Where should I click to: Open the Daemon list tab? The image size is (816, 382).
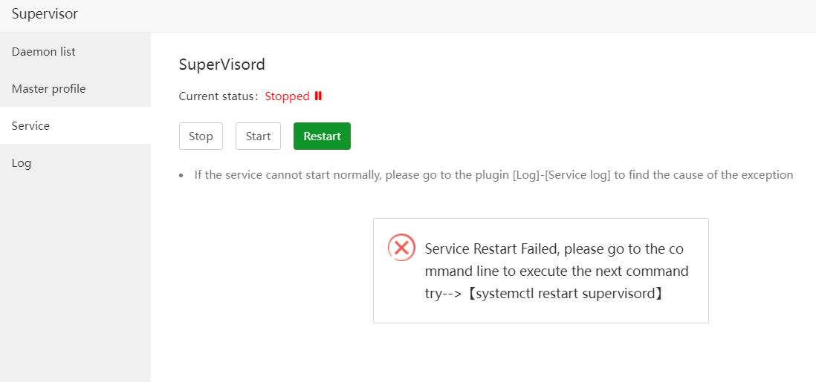(x=43, y=52)
